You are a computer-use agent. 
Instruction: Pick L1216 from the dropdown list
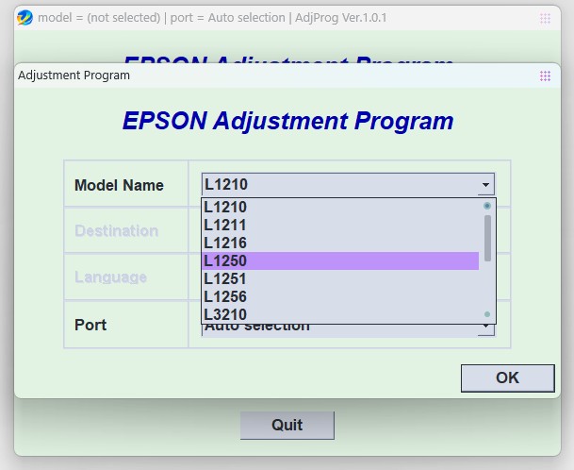pyautogui.click(x=339, y=243)
